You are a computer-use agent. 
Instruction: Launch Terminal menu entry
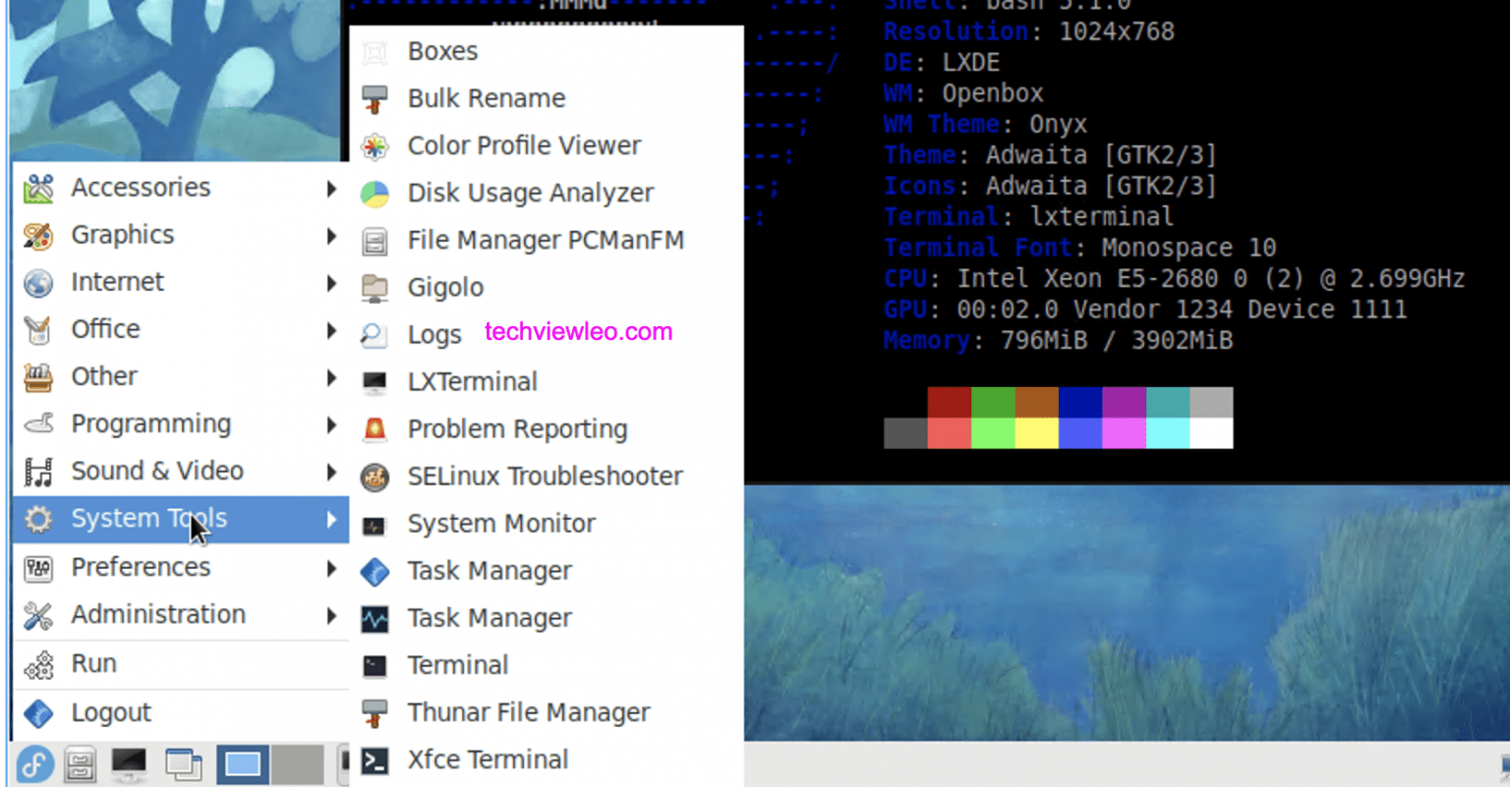(x=547, y=665)
